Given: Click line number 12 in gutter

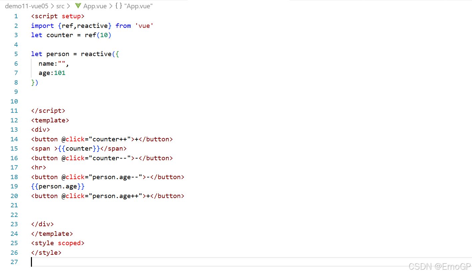Looking at the screenshot, I should pos(14,120).
